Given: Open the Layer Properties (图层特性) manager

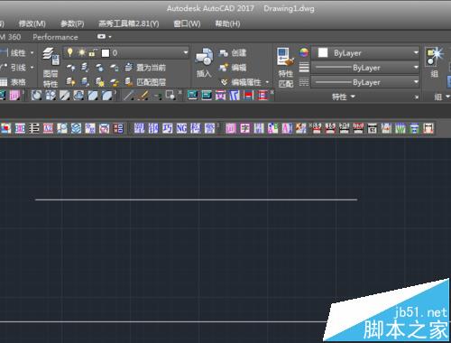Looking at the screenshot, I should pyautogui.click(x=51, y=67).
